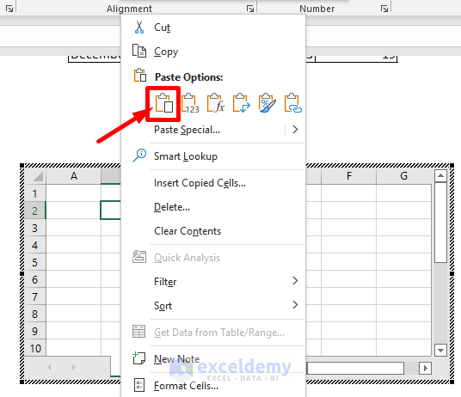461x397 pixels.
Task: Select Cut from the context menu
Action: click(213, 27)
